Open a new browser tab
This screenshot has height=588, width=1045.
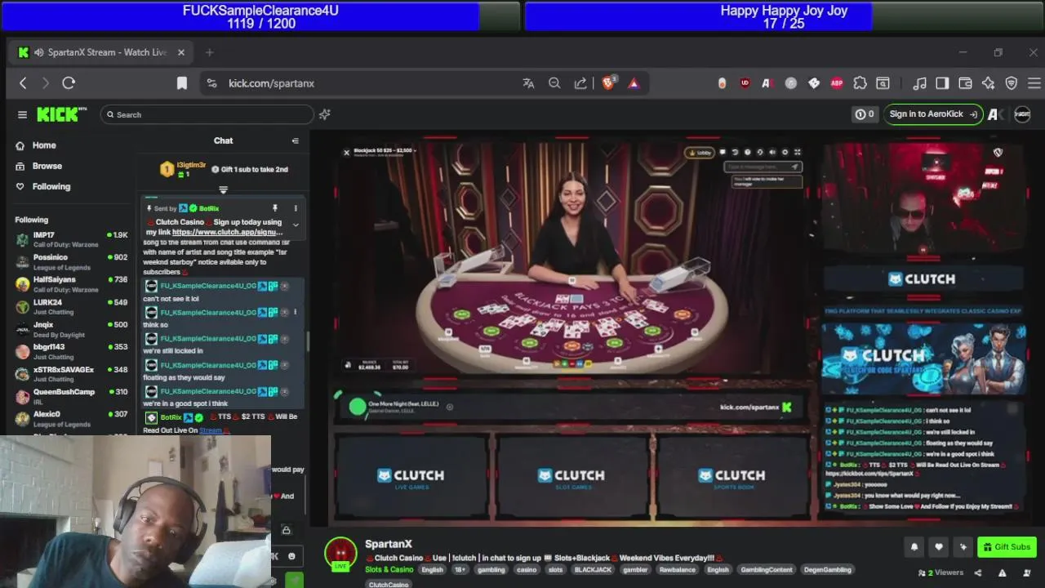[x=209, y=52]
